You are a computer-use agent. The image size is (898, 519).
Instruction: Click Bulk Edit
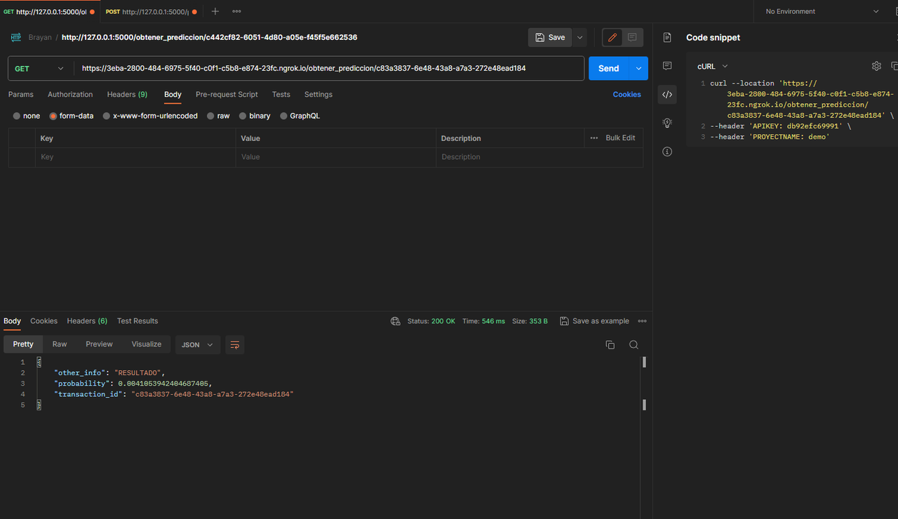[x=621, y=138]
